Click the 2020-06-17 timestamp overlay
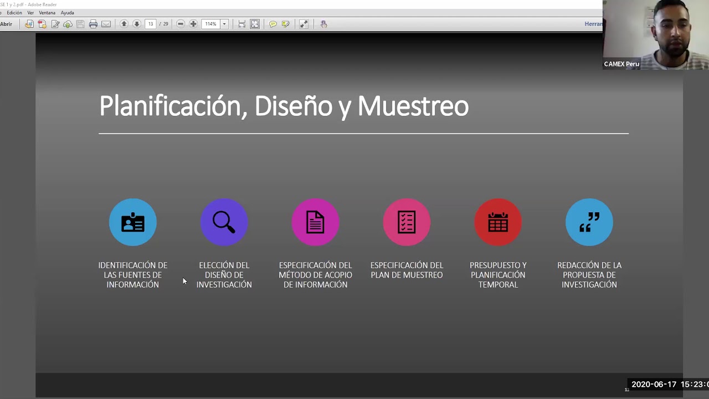The image size is (709, 399). tap(670, 384)
